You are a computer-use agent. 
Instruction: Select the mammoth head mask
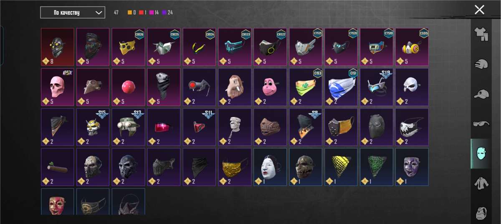pyautogui.click(x=235, y=86)
